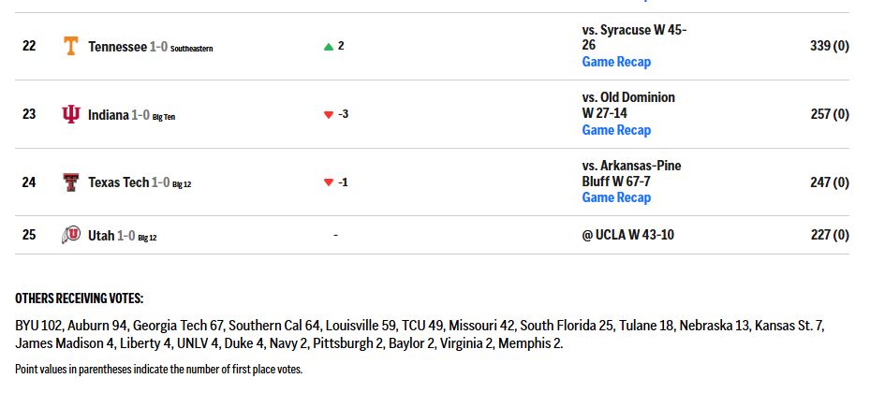The image size is (870, 393).
Task: Click the Texas Tech team logo
Action: tap(70, 182)
